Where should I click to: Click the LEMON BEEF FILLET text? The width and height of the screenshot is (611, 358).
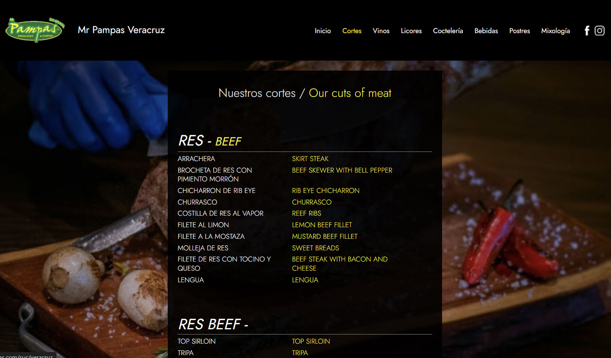(322, 225)
